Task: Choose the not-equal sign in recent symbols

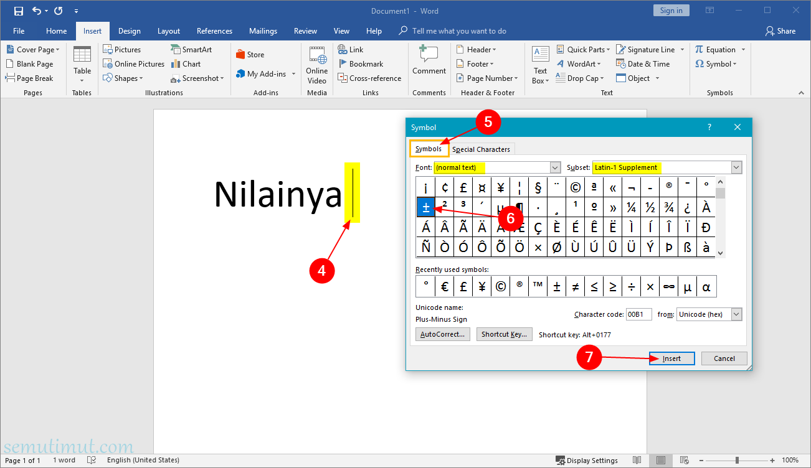Action: click(x=575, y=286)
